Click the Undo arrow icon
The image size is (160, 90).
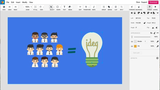10,7
